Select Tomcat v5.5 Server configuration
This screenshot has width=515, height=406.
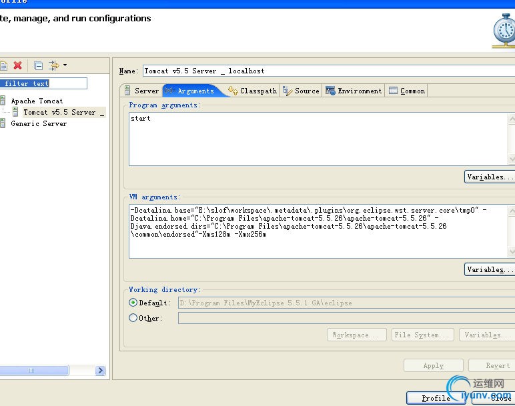(64, 112)
